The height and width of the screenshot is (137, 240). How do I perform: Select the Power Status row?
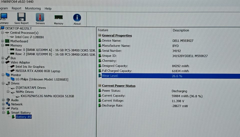coord(169,91)
